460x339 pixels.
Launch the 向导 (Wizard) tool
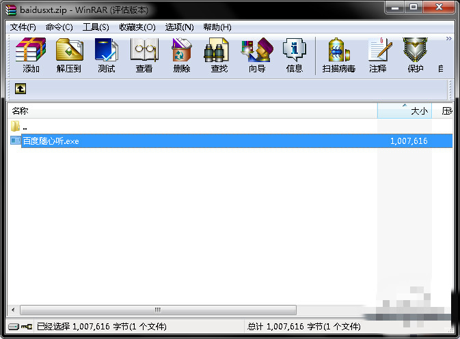pyautogui.click(x=257, y=55)
